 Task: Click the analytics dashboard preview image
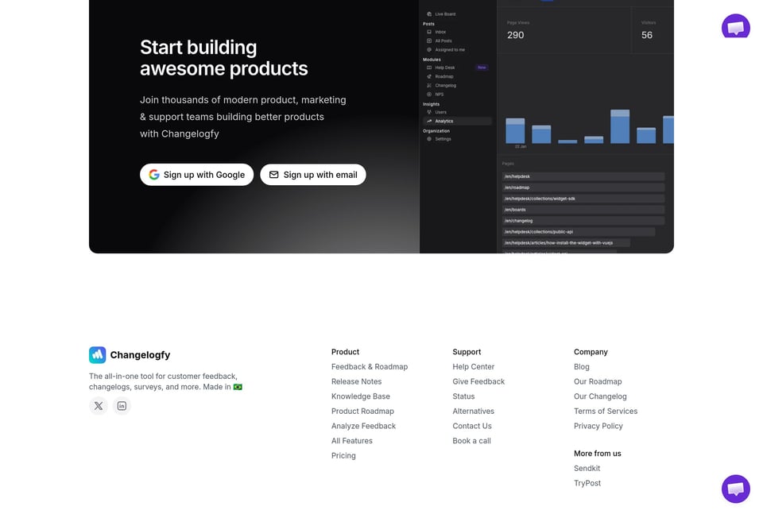coord(547,126)
